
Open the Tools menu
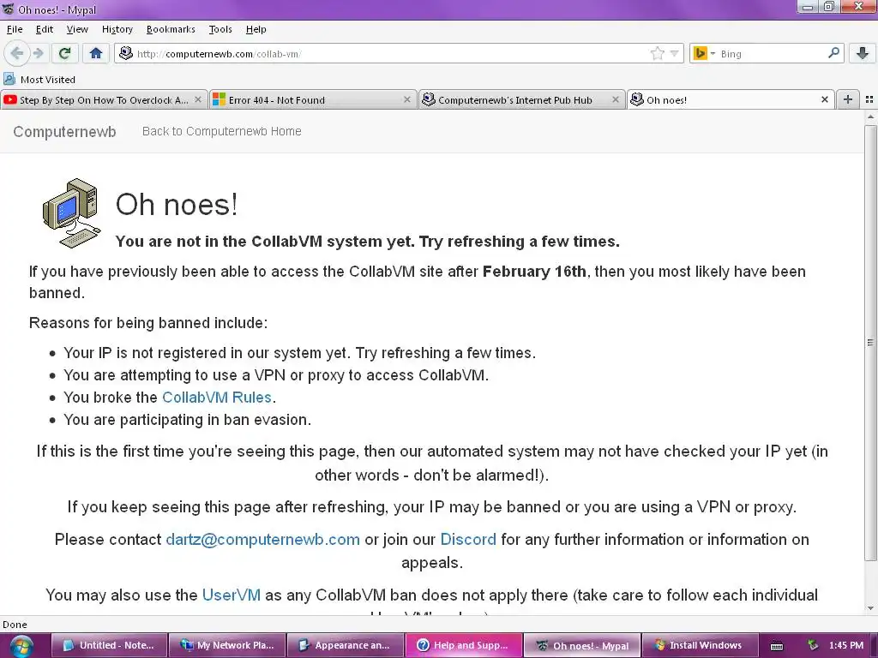tap(220, 29)
